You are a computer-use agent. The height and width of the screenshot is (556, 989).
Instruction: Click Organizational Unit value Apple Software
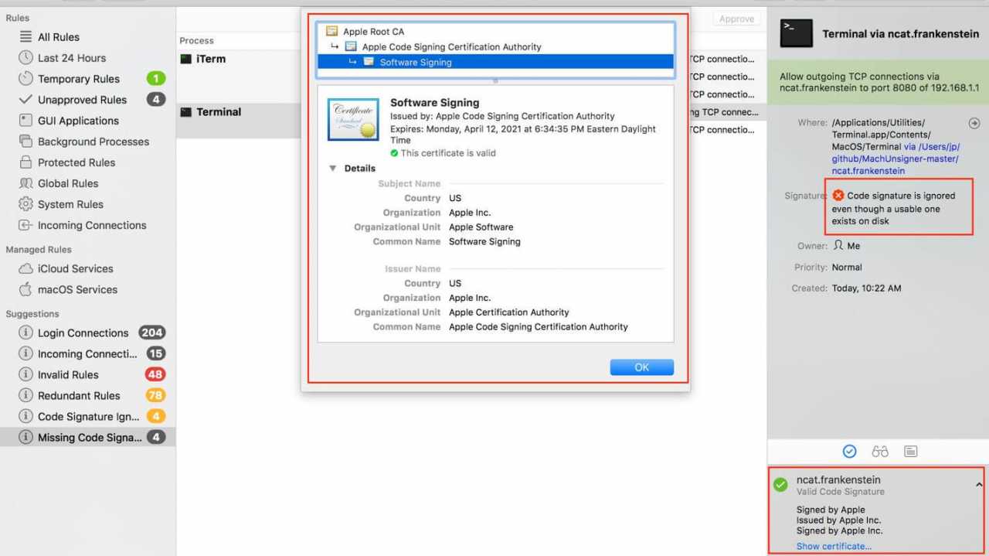pos(481,227)
